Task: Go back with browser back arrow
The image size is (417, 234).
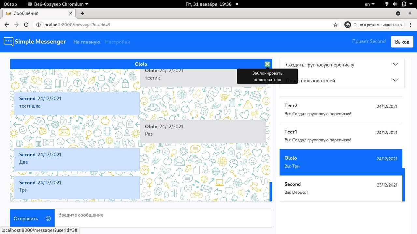Action: tap(7, 25)
